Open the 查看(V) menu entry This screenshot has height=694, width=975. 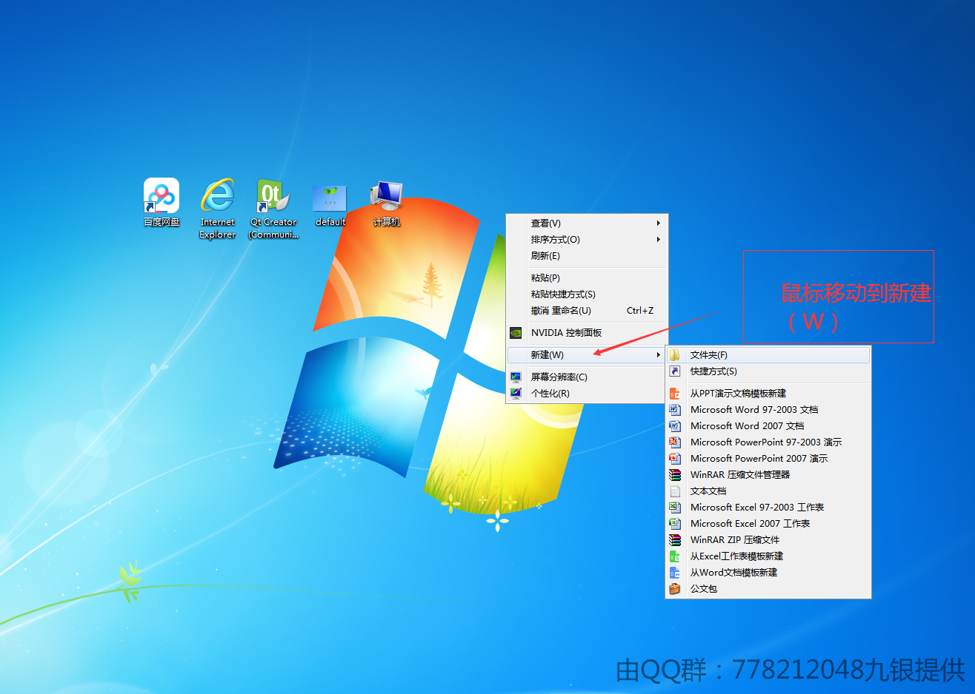(587, 223)
